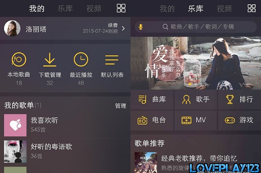Click the search field 歌曲/歌手/歌词/专辑
This screenshot has width=261, height=173.
196,27
